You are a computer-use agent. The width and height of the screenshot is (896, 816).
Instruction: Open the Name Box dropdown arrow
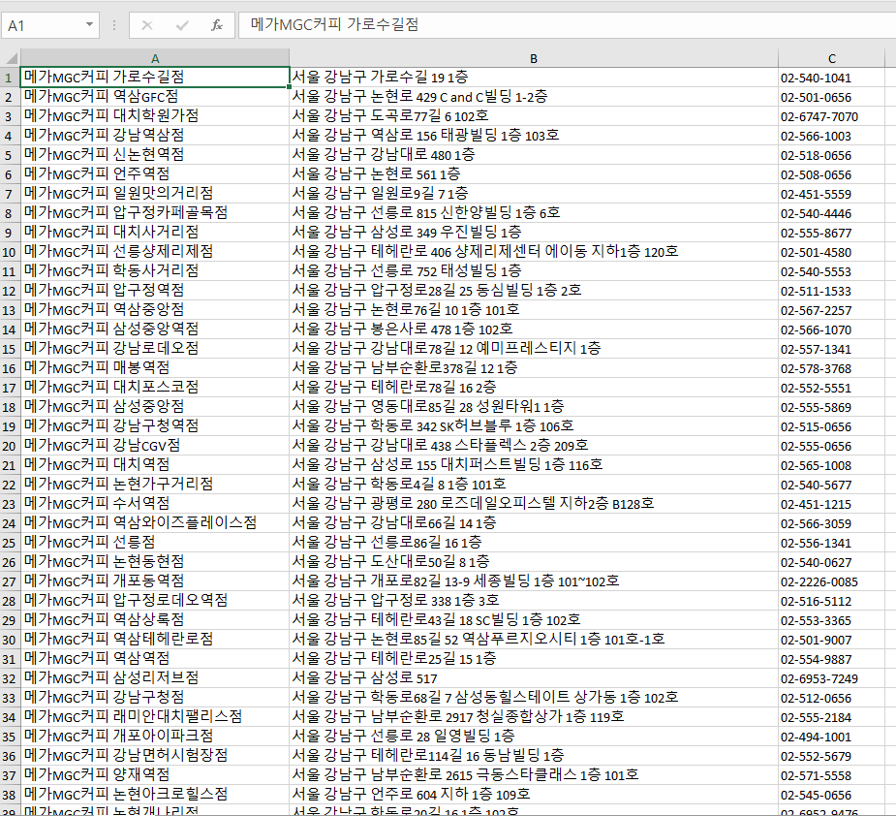pos(89,25)
